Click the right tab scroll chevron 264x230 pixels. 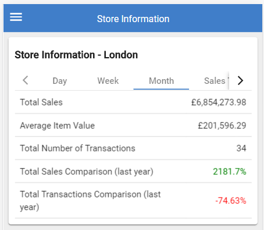tap(240, 80)
